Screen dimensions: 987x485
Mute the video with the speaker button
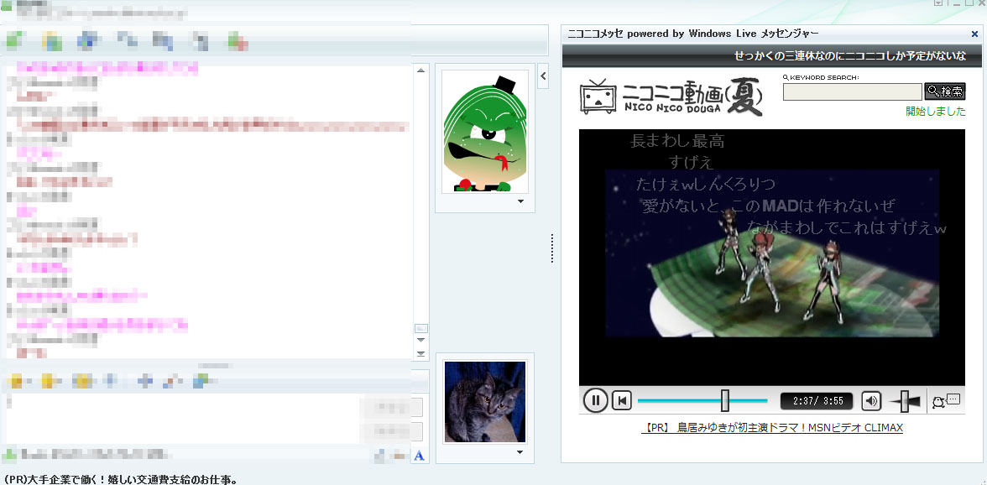point(870,401)
